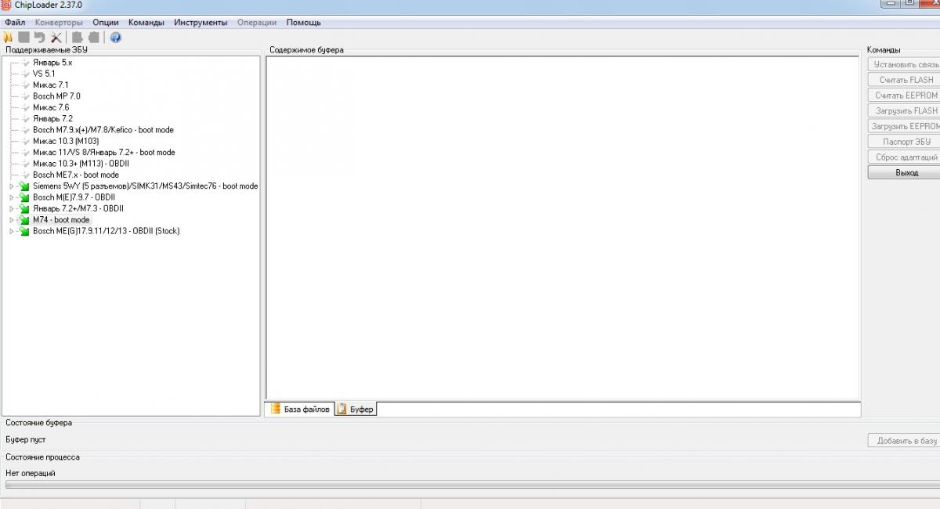Select the Микас 10.3+ (M113) - OBDII entry

pyautogui.click(x=81, y=164)
